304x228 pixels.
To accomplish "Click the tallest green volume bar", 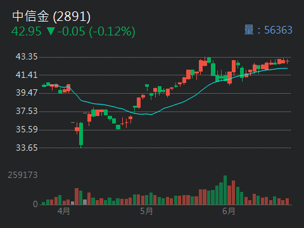I will tap(225, 190).
